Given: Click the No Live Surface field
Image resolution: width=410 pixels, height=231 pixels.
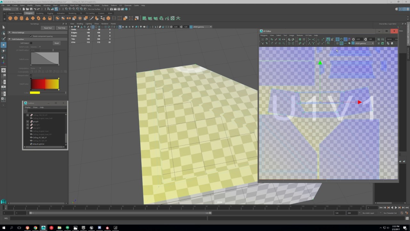Looking at the screenshot, I should [x=94, y=9].
